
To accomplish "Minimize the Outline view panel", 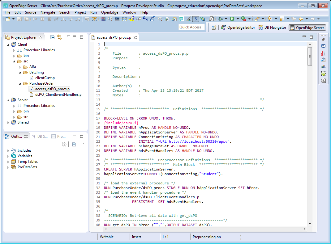I will click(75, 136).
